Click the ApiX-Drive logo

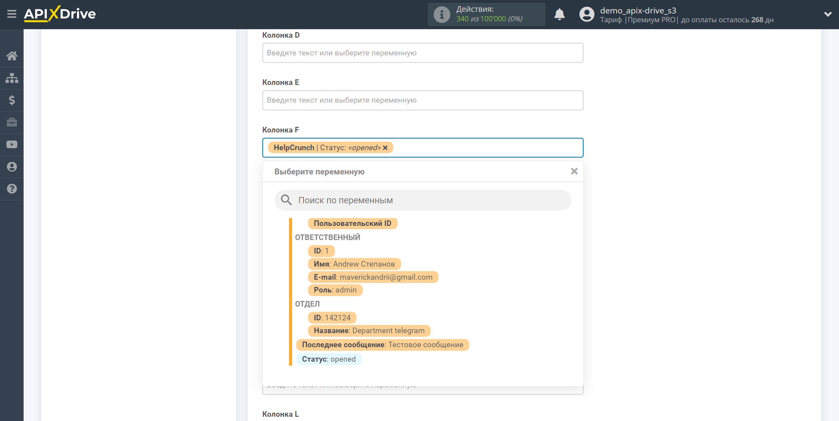pyautogui.click(x=60, y=14)
